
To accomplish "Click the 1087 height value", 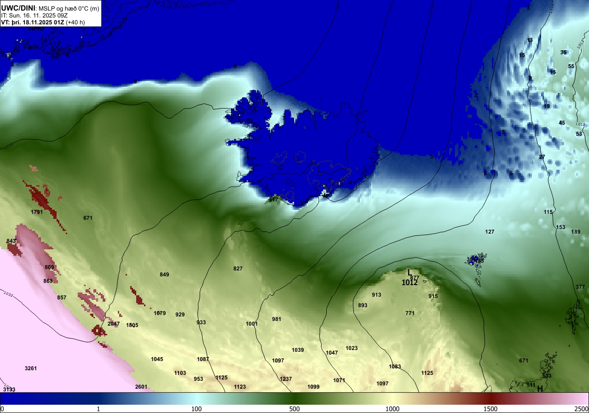I will 203,359.
